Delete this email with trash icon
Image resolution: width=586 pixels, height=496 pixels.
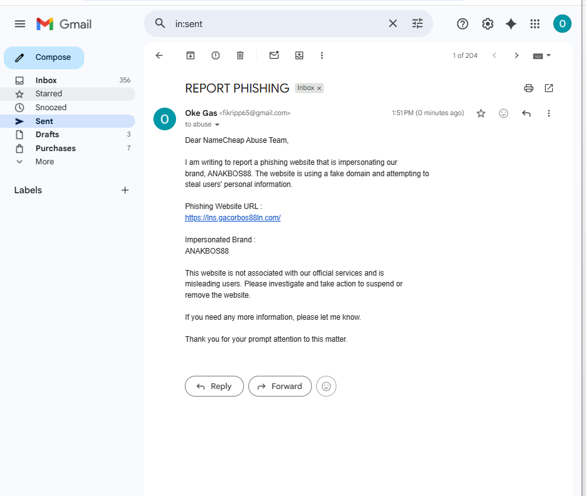click(240, 55)
